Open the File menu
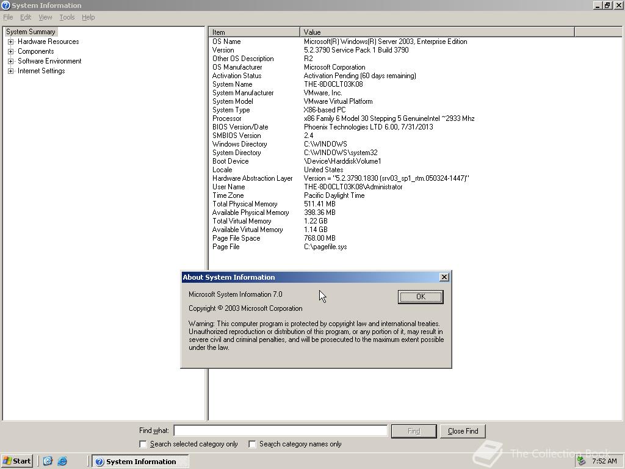The image size is (625, 469). [x=8, y=17]
